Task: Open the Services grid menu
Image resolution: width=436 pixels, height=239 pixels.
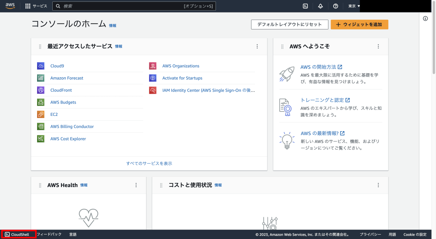Action: [x=36, y=6]
